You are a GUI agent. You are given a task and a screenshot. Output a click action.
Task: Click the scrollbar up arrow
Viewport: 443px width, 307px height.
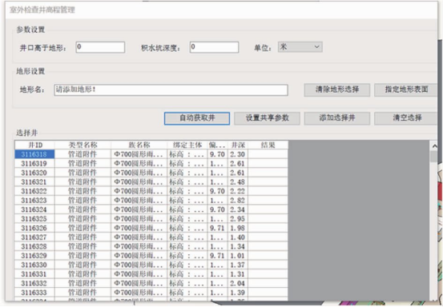434,146
